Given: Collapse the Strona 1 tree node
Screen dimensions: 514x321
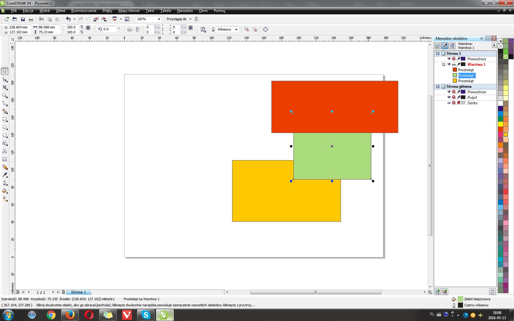Looking at the screenshot, I should tap(438, 53).
